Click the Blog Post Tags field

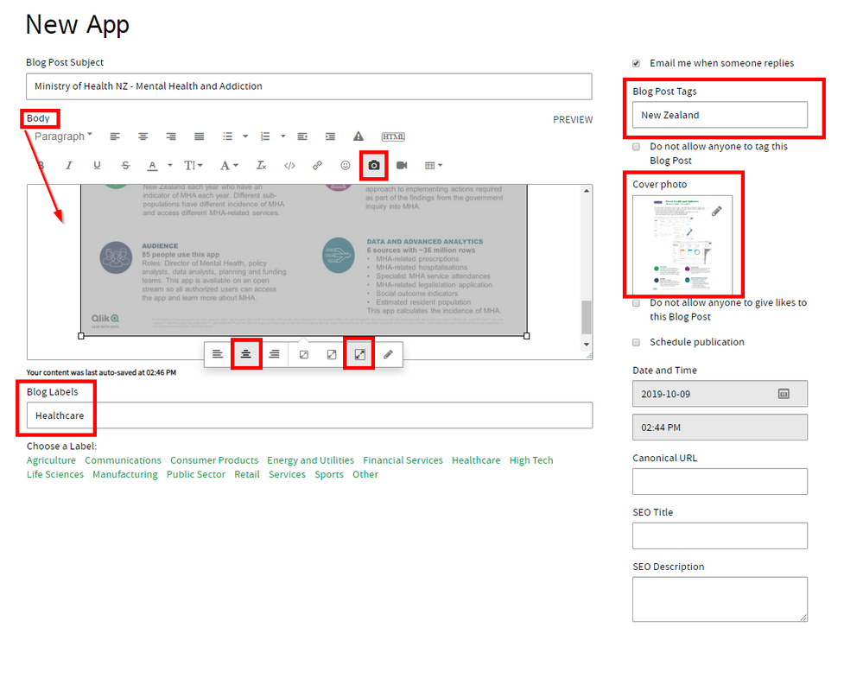click(x=720, y=115)
